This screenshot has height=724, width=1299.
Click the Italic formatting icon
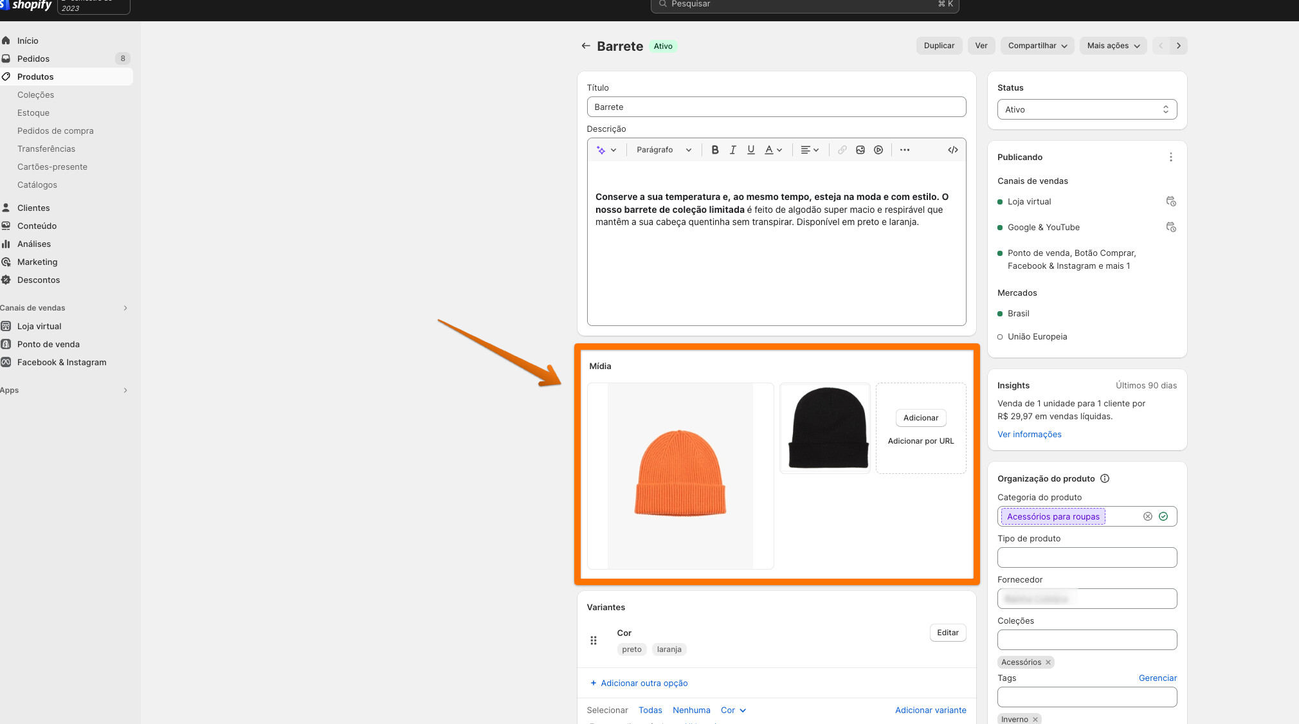pos(732,150)
